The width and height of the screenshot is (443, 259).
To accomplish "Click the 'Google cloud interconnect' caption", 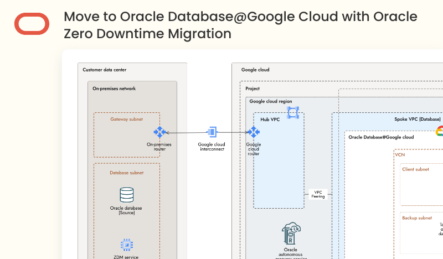I will [x=212, y=147].
